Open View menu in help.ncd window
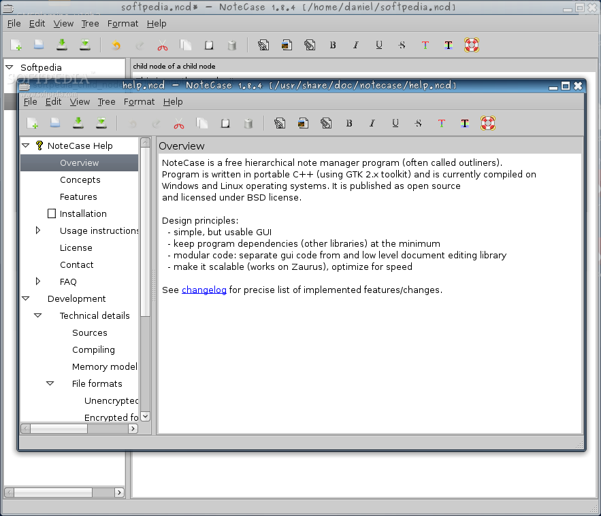601x516 pixels. (x=80, y=102)
